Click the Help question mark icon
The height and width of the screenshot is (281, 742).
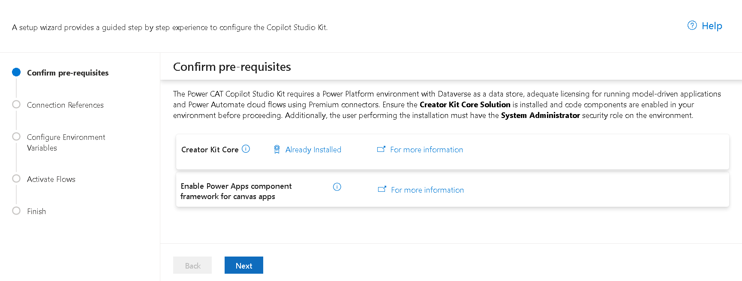coord(692,25)
